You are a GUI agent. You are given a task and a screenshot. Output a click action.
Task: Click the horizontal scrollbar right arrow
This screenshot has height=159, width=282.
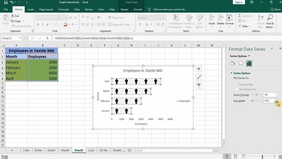click(x=220, y=150)
